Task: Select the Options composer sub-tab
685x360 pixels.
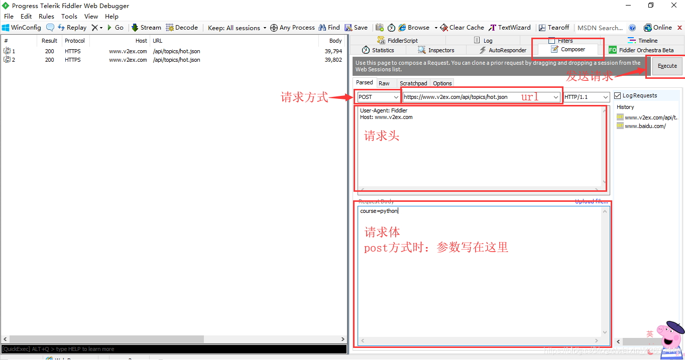Action: click(x=442, y=83)
